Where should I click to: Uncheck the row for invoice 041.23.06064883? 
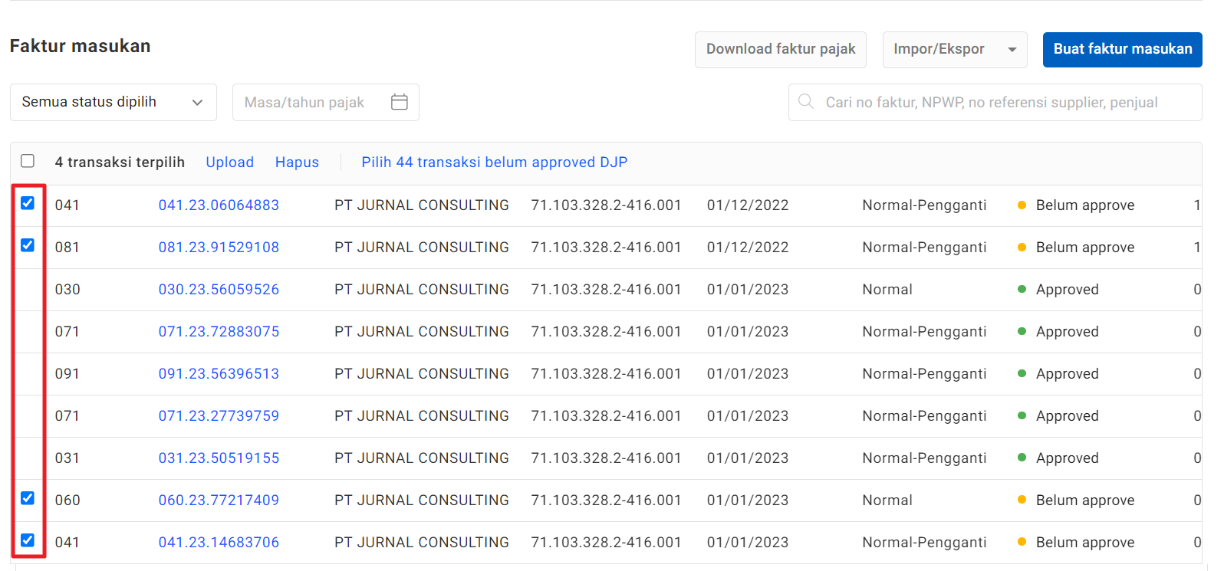click(28, 203)
